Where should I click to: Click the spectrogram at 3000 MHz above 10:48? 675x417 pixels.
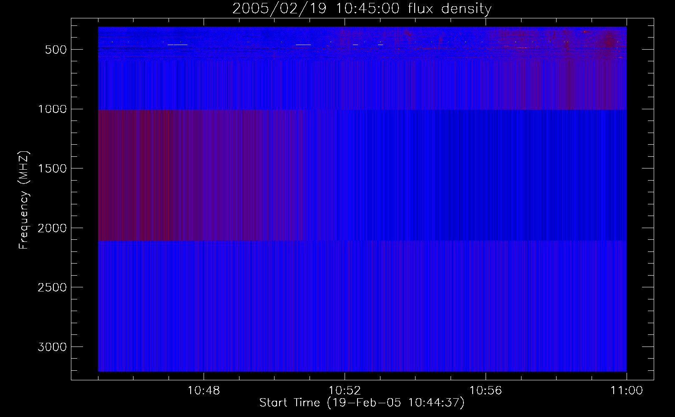(204, 347)
